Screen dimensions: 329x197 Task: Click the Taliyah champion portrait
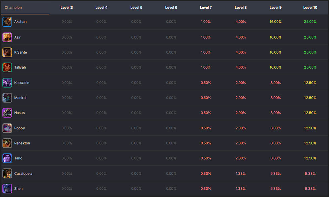(7, 67)
